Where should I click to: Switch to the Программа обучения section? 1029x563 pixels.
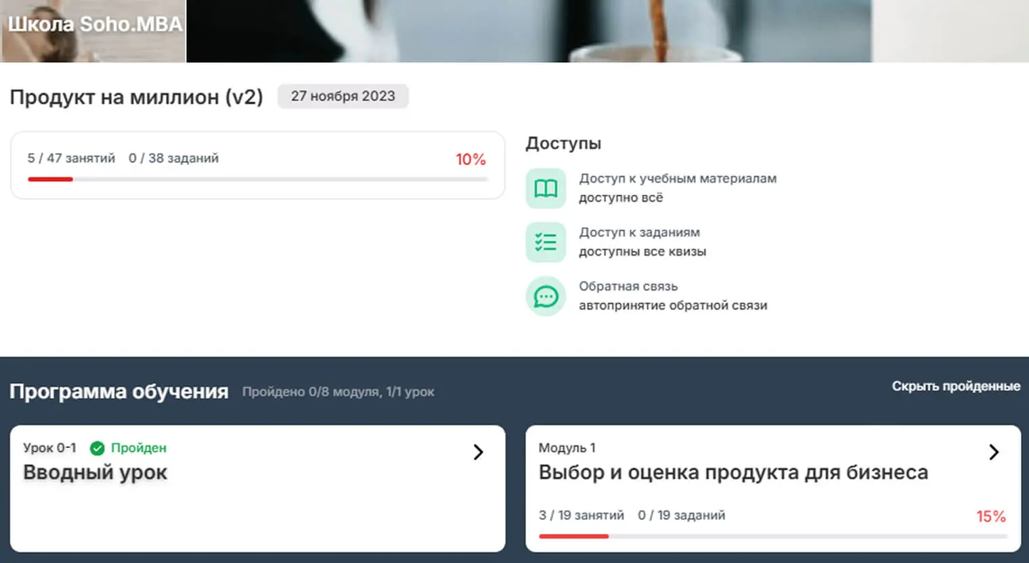coord(119,391)
